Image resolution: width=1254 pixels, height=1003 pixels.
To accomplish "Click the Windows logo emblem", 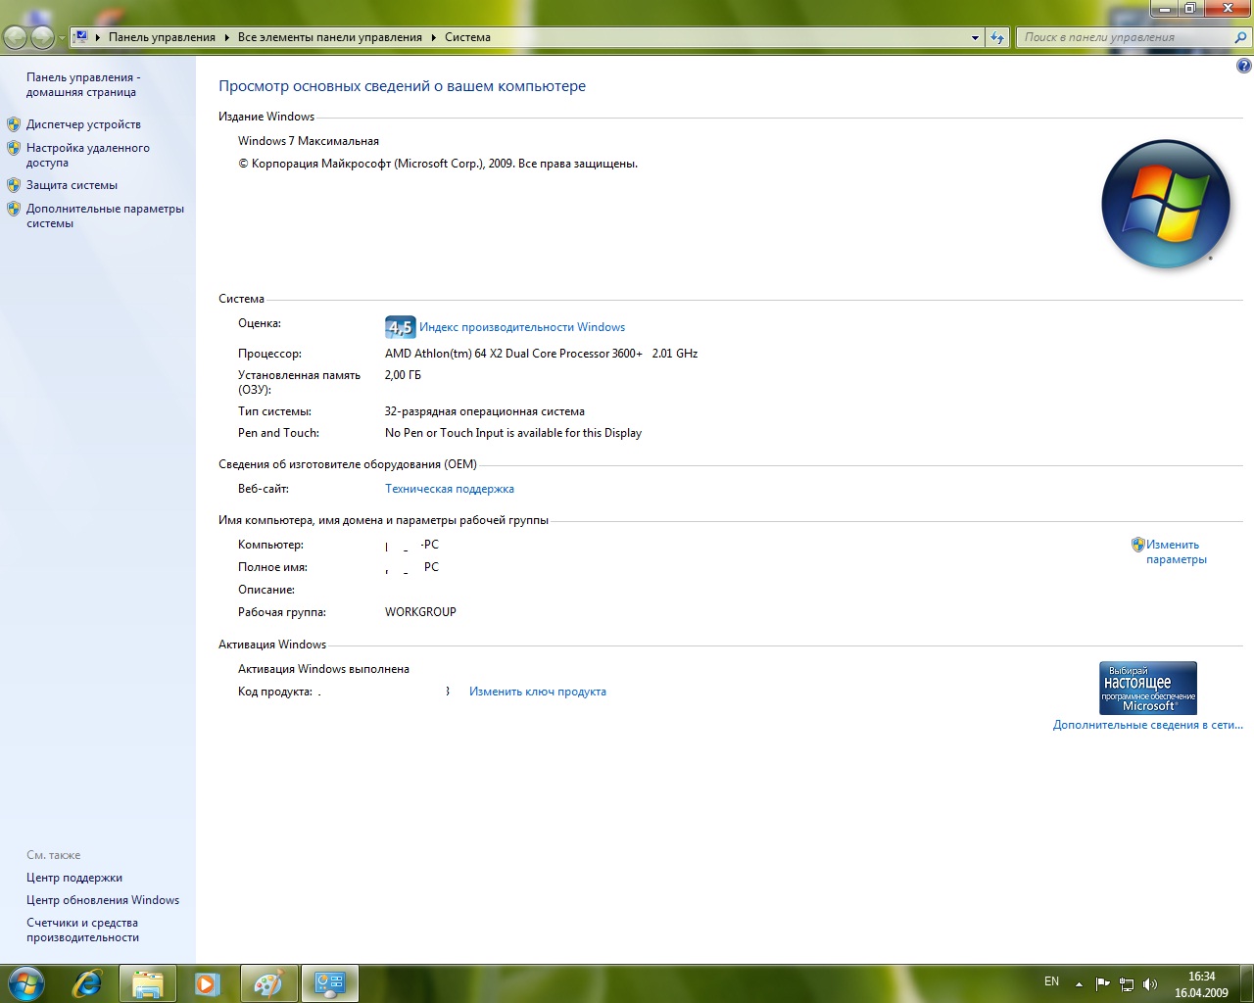I will point(1165,205).
